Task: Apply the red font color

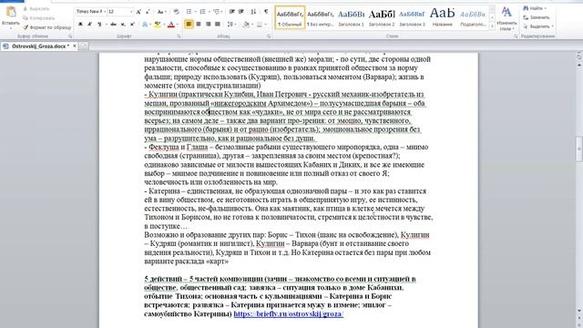Action: coord(171,25)
